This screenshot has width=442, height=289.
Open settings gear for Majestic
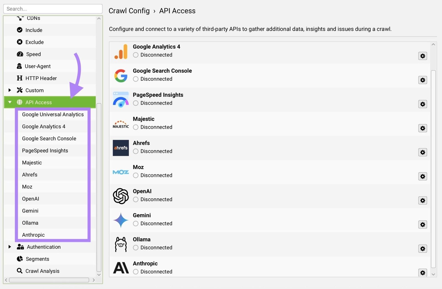point(423,128)
